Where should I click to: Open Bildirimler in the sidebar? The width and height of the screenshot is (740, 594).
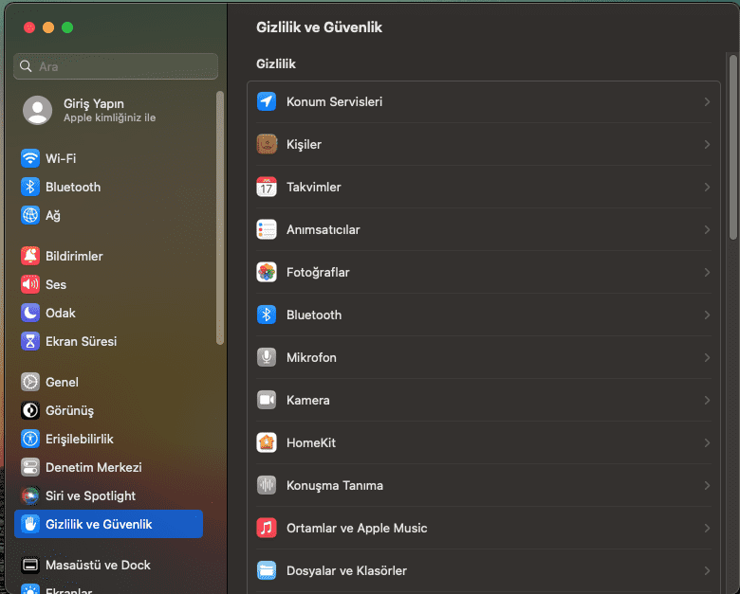pyautogui.click(x=74, y=256)
